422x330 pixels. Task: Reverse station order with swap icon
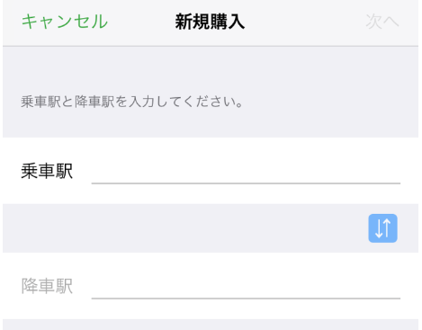click(x=382, y=228)
